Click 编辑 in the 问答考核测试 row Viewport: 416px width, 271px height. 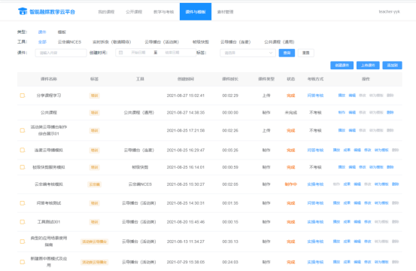click(357, 202)
